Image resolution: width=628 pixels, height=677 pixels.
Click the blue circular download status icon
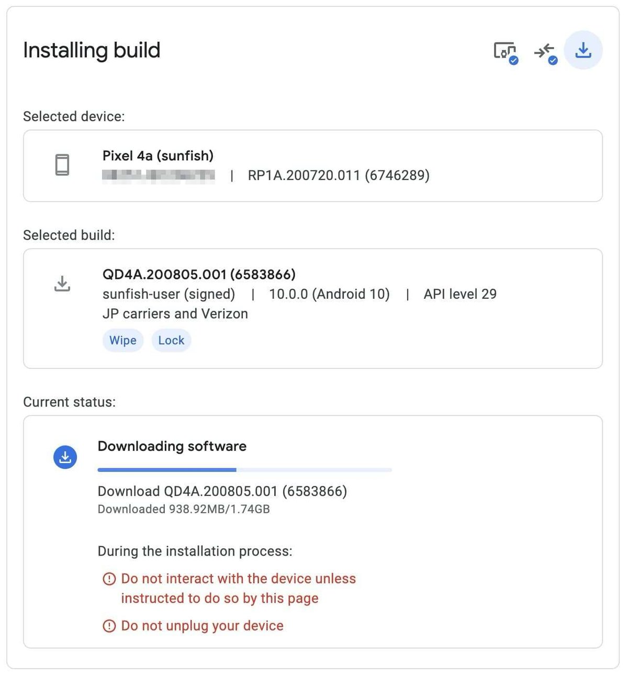point(65,457)
